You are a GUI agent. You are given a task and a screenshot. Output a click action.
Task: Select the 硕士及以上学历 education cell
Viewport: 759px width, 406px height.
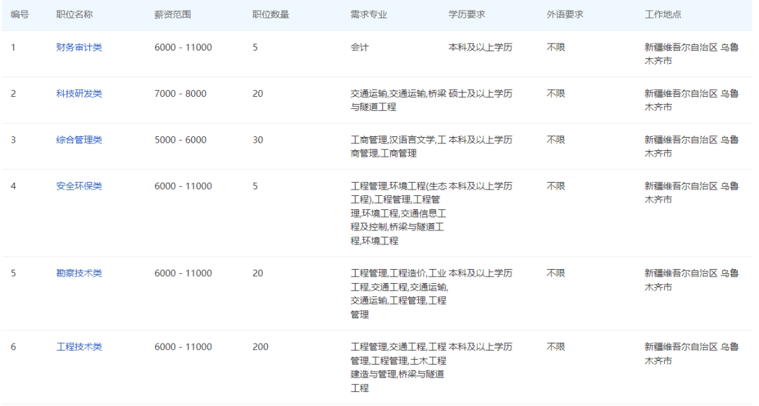click(481, 94)
